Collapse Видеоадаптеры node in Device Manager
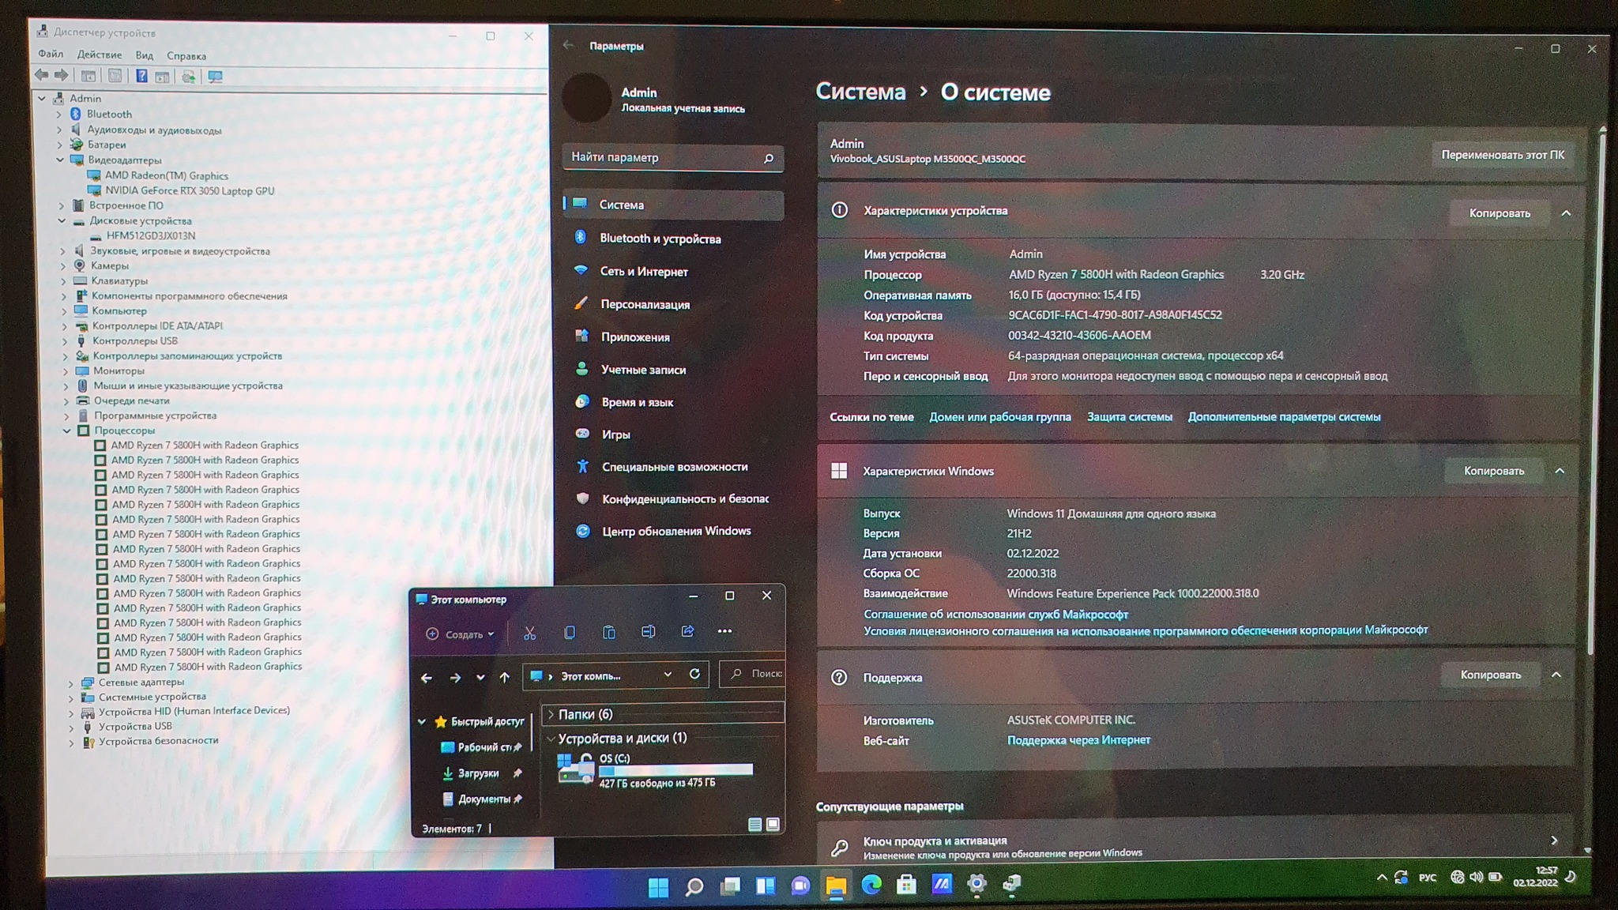 pyautogui.click(x=60, y=160)
